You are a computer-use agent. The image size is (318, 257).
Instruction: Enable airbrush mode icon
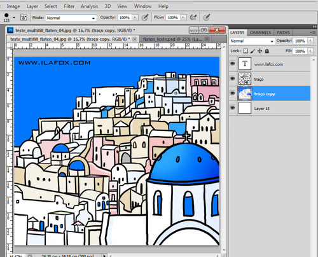coord(193,17)
